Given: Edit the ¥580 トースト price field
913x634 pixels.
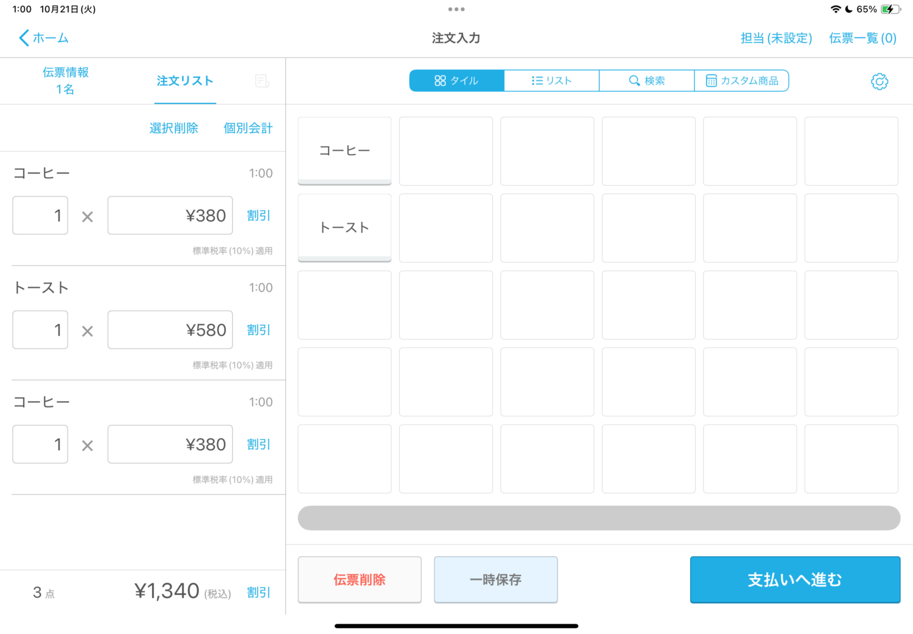Looking at the screenshot, I should coord(170,330).
